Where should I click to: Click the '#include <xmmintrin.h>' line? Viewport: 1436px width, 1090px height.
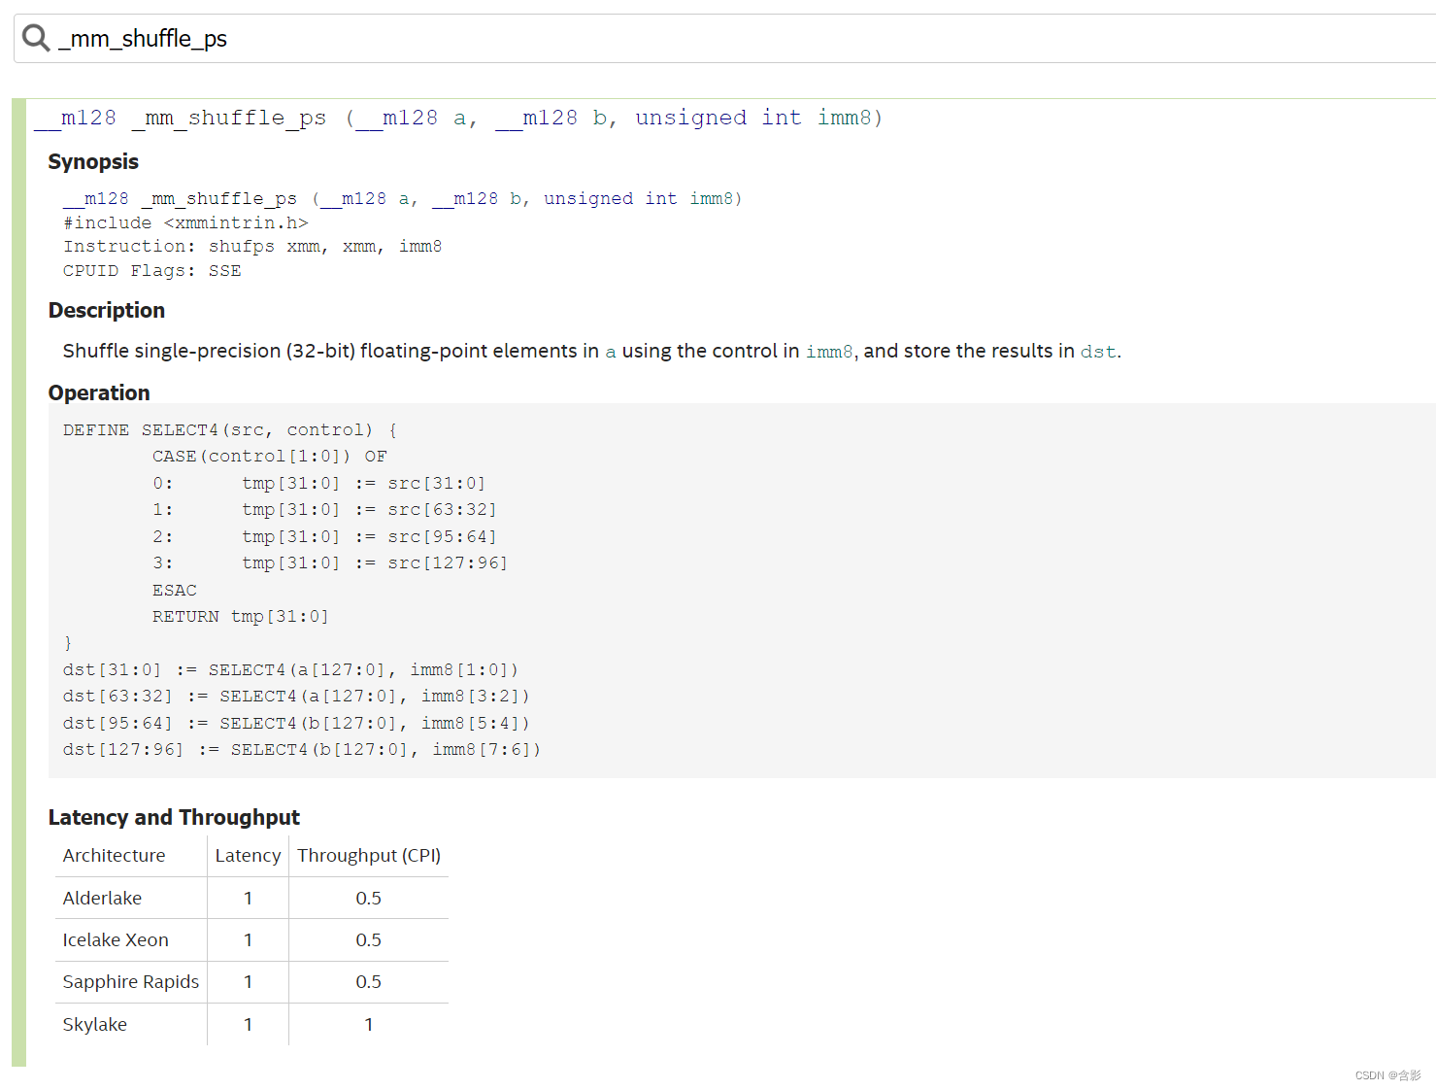[x=185, y=222]
